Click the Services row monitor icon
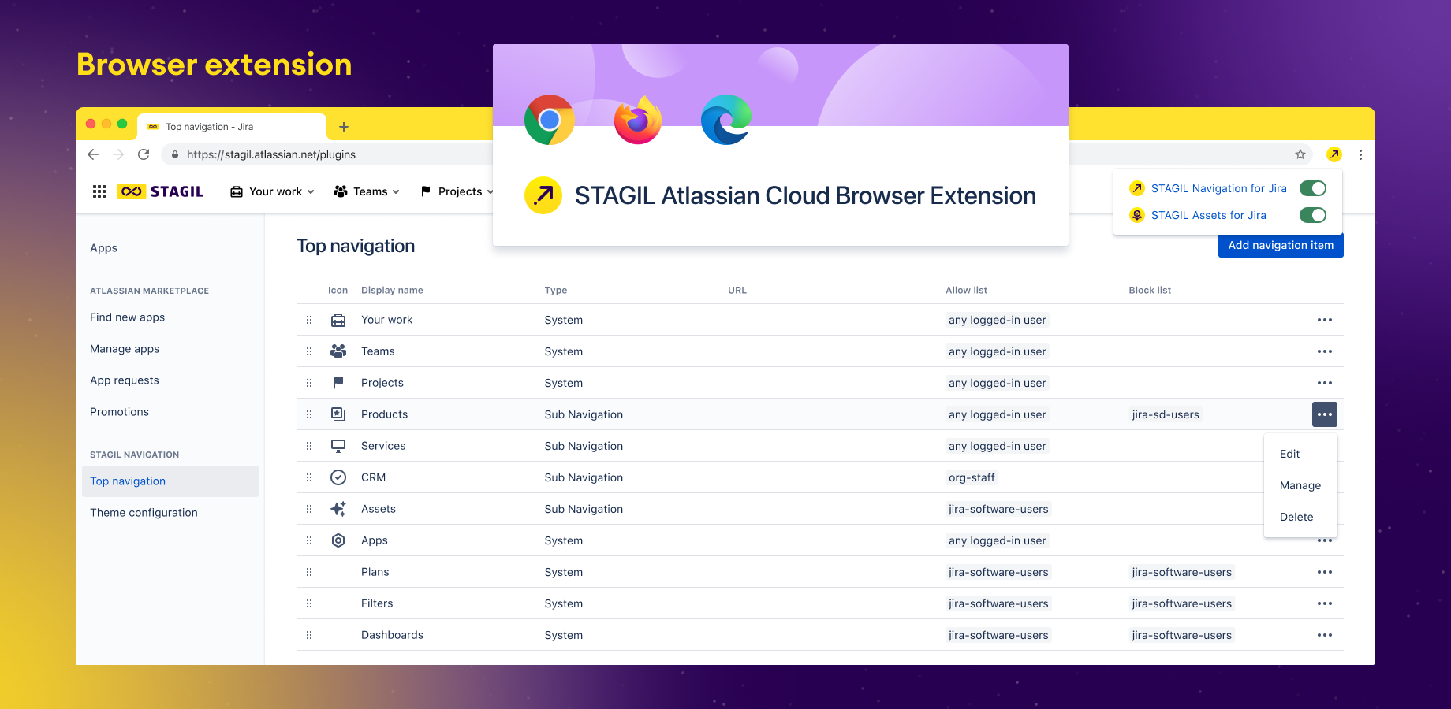This screenshot has width=1451, height=709. 338,446
